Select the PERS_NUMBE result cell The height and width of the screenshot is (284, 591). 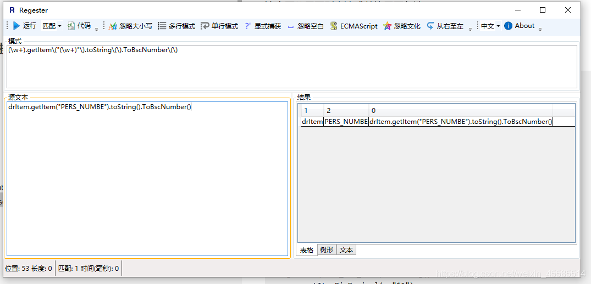point(346,122)
